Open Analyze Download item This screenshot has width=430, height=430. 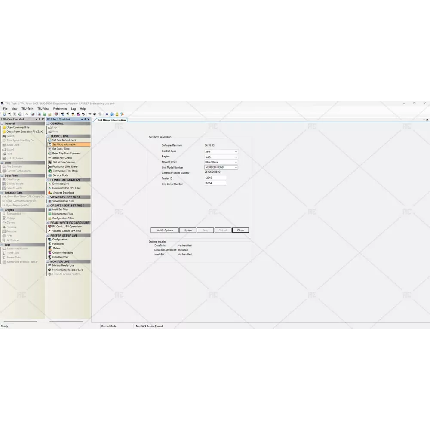click(x=63, y=193)
